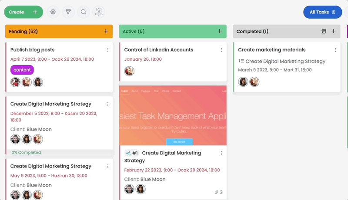The height and width of the screenshot is (200, 348).
Task: Click date 'March 9 2023, 9:00 - Mart 31, 18:00'
Action: 275,70
